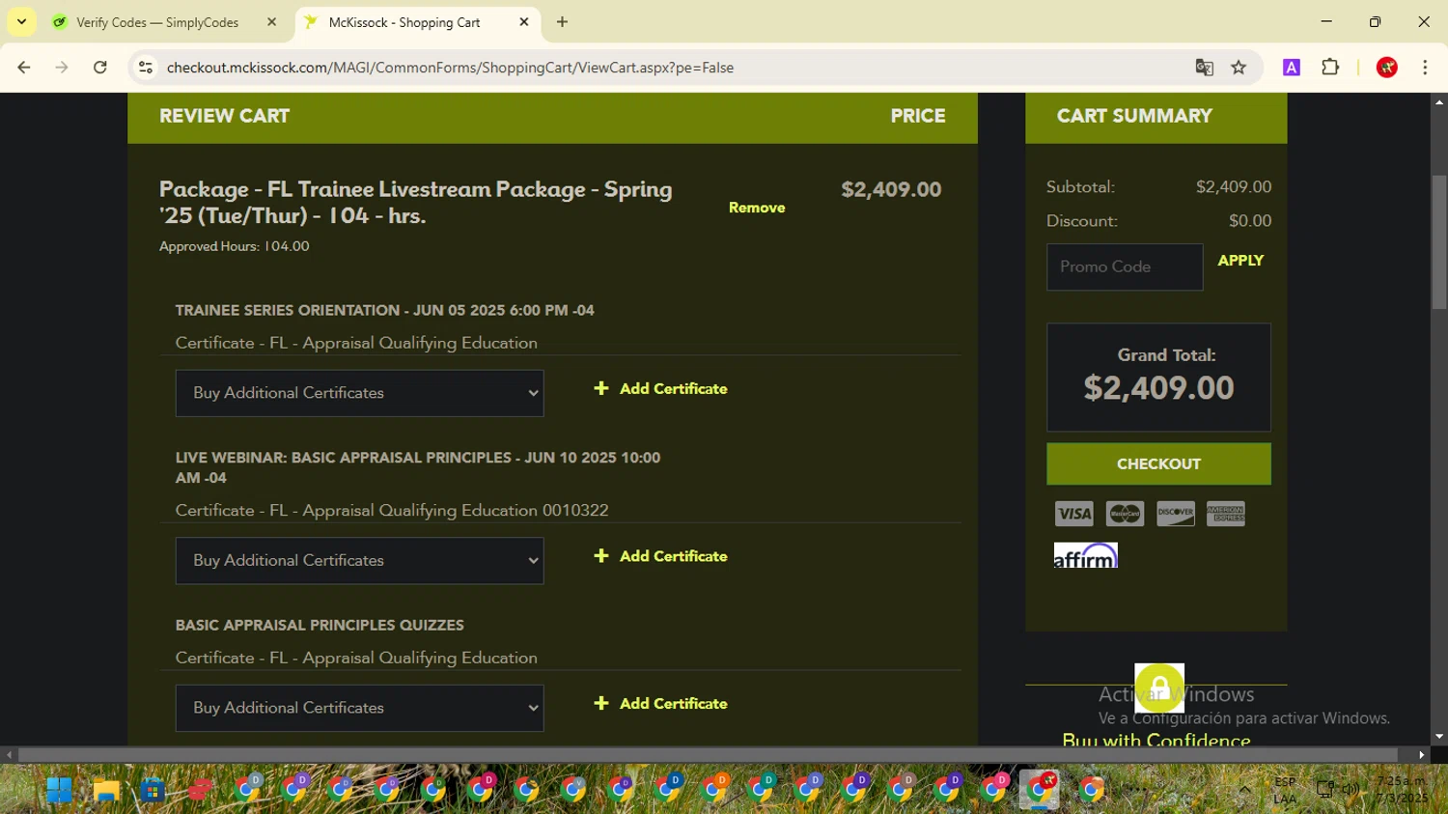Click the Visa card icon

[x=1073, y=514]
